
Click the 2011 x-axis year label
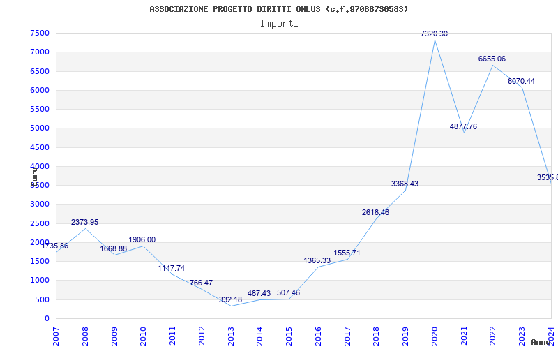(172, 336)
